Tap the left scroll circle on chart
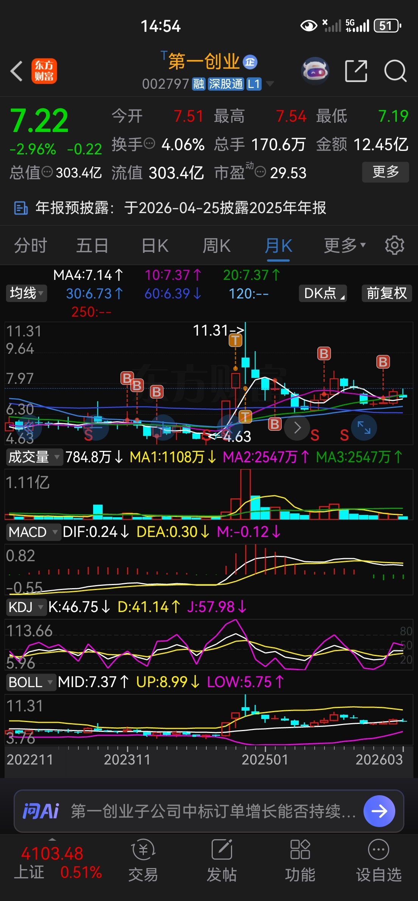 click(x=29, y=427)
